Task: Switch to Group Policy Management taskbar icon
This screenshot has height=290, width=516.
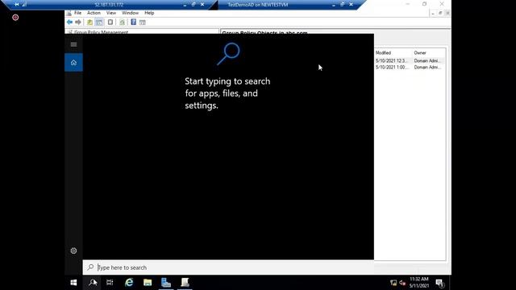Action: click(x=185, y=283)
